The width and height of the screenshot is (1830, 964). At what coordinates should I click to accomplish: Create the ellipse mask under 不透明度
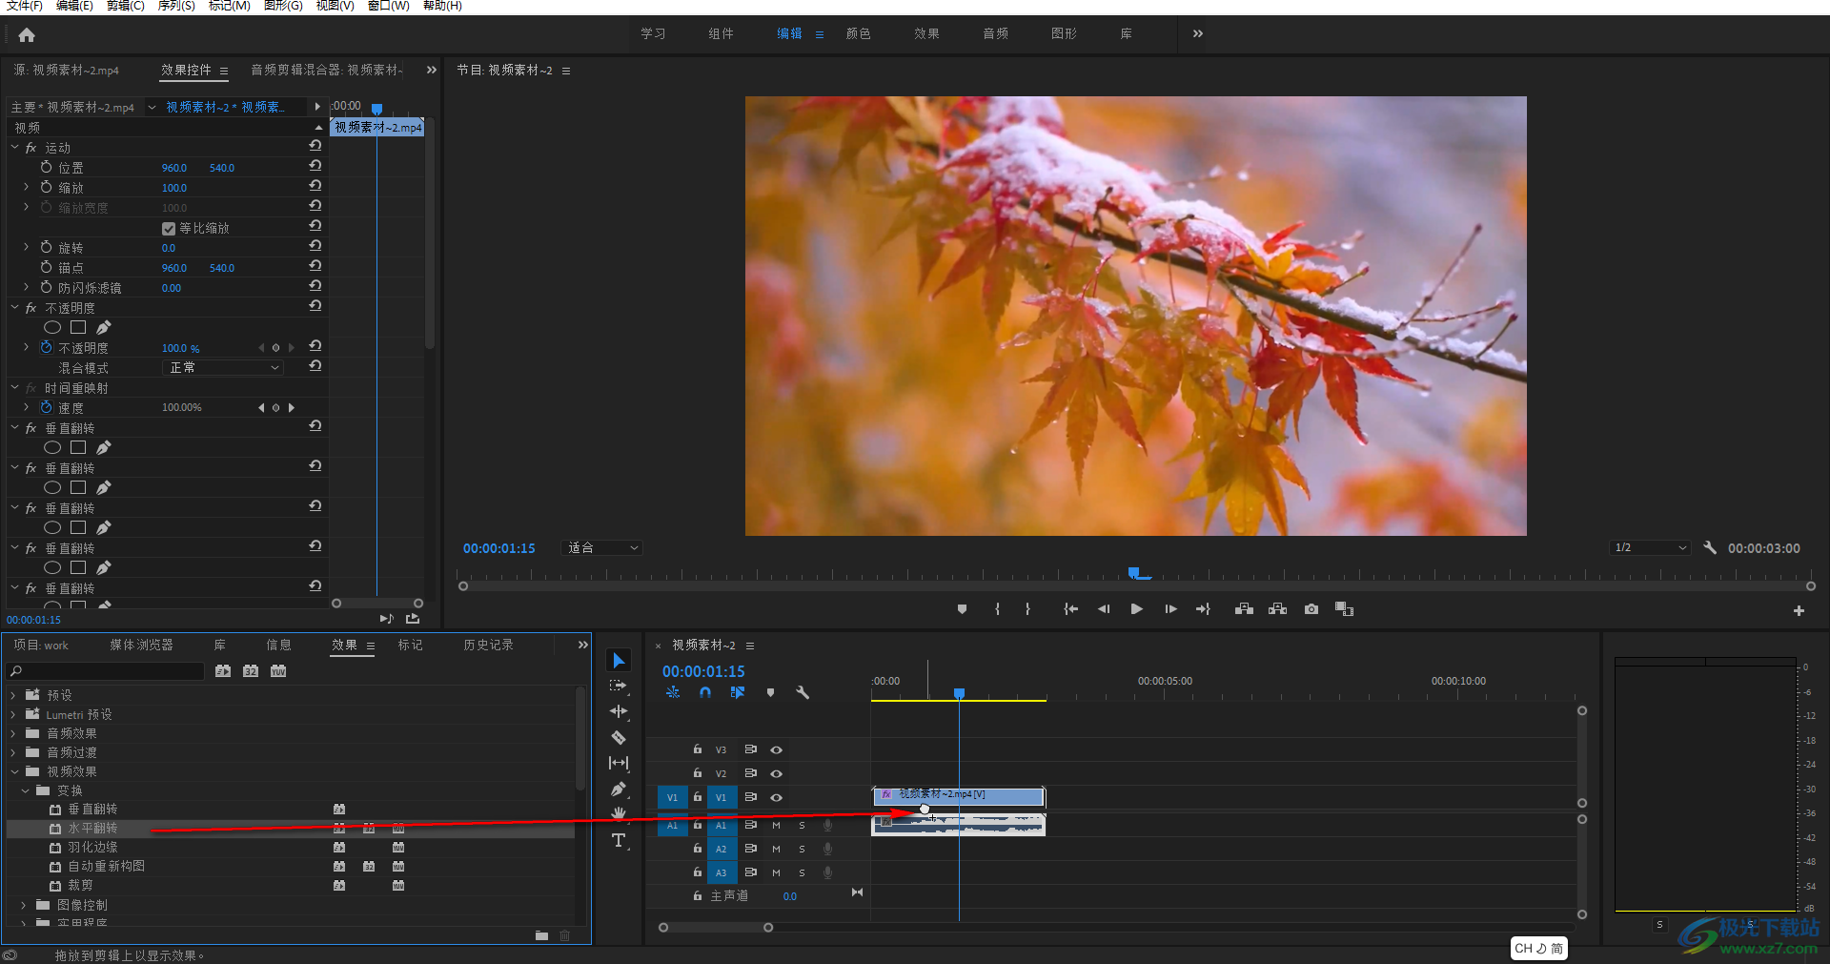52,328
